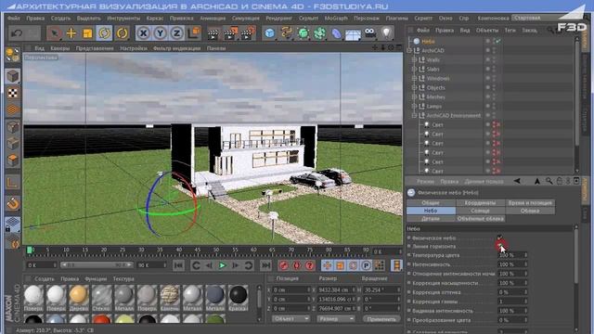The width and height of the screenshot is (594, 334).
Task: Select the highlighted Rotate tool icon
Action: tap(104, 33)
